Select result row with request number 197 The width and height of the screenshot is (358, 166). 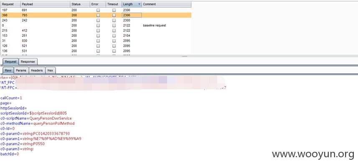(96, 10)
